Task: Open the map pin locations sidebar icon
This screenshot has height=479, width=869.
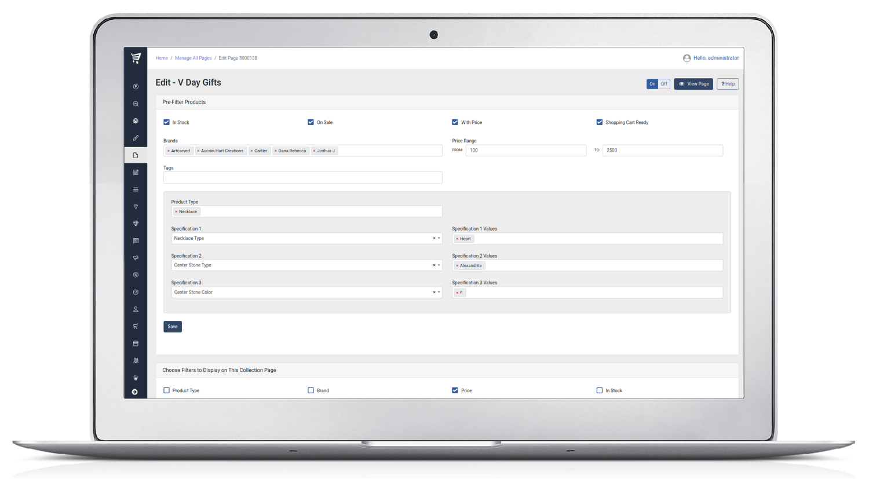Action: pyautogui.click(x=136, y=206)
